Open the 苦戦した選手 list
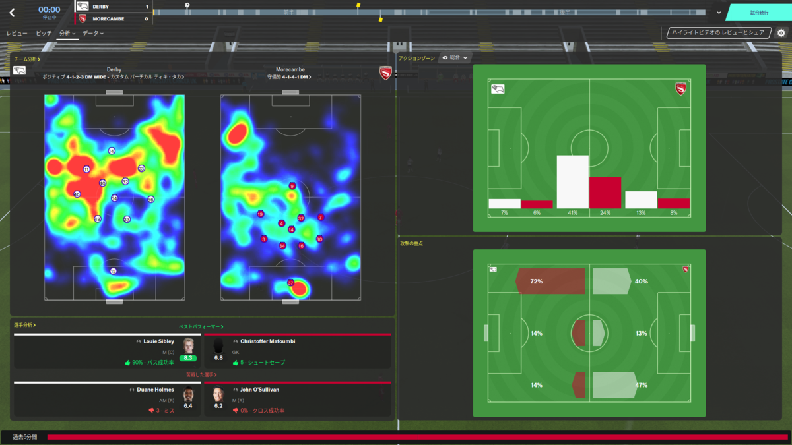 pos(201,375)
